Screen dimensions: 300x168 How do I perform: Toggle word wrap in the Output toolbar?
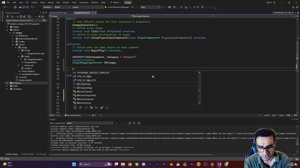coord(134,123)
